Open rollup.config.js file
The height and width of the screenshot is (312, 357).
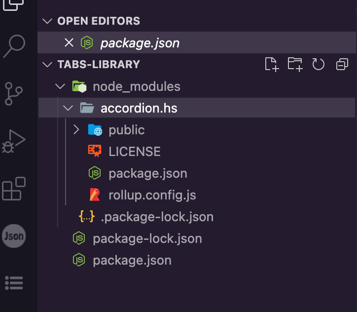pyautogui.click(x=152, y=195)
